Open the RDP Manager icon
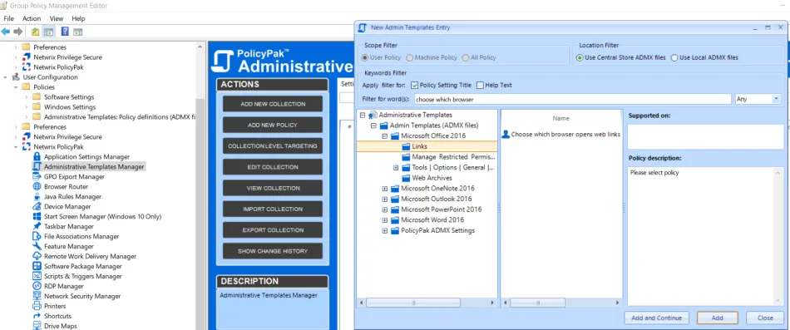Image resolution: width=790 pixels, height=330 pixels. pyautogui.click(x=37, y=286)
